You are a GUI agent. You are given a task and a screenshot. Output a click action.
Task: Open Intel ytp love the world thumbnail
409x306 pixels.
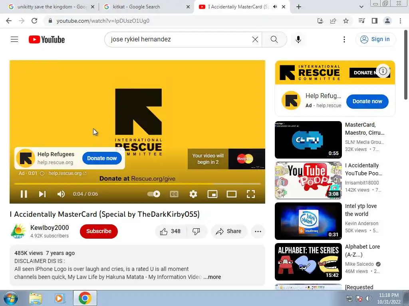pos(308,221)
